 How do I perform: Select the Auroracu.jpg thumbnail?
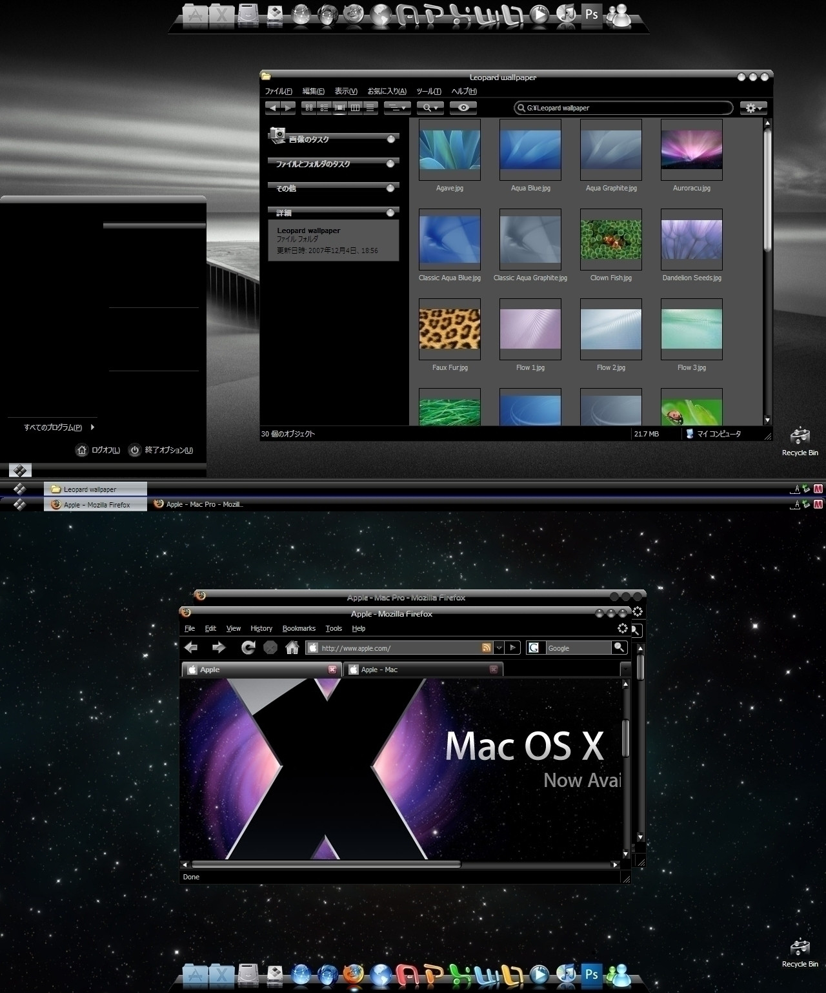692,150
